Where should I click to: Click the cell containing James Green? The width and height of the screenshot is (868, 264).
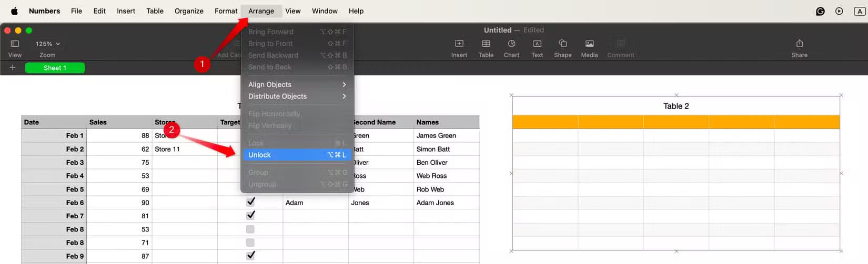coord(447,135)
